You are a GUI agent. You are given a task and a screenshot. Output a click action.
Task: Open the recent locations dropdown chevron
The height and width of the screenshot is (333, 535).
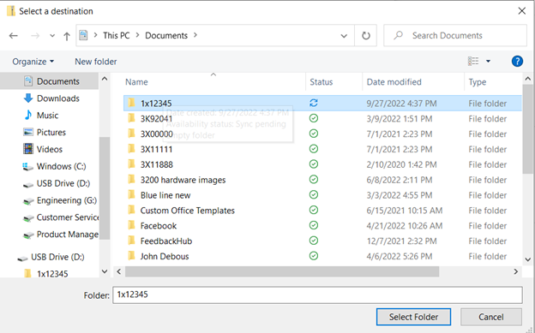[x=51, y=35]
